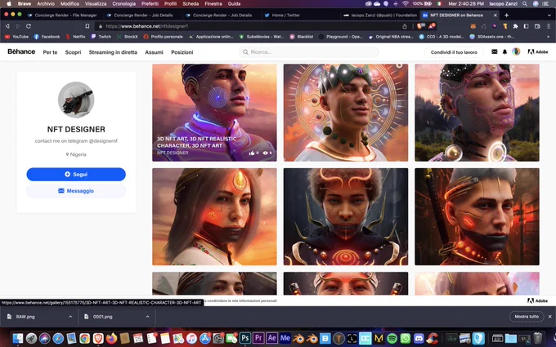Open the StockX bookmark

tap(128, 37)
